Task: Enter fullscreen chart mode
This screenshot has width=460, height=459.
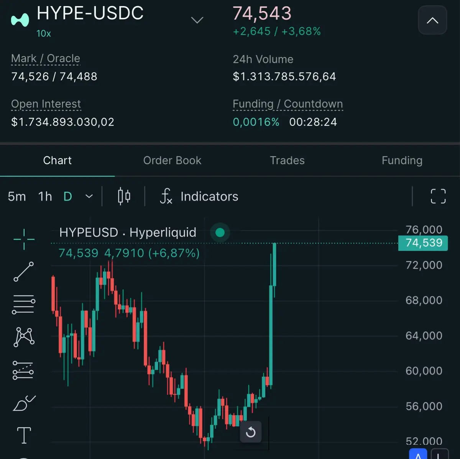Action: pyautogui.click(x=438, y=196)
